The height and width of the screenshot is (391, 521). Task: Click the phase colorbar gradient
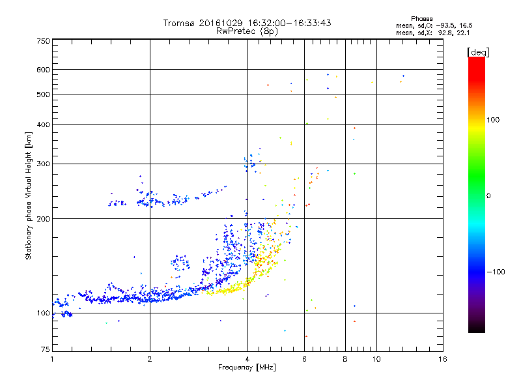(477, 195)
